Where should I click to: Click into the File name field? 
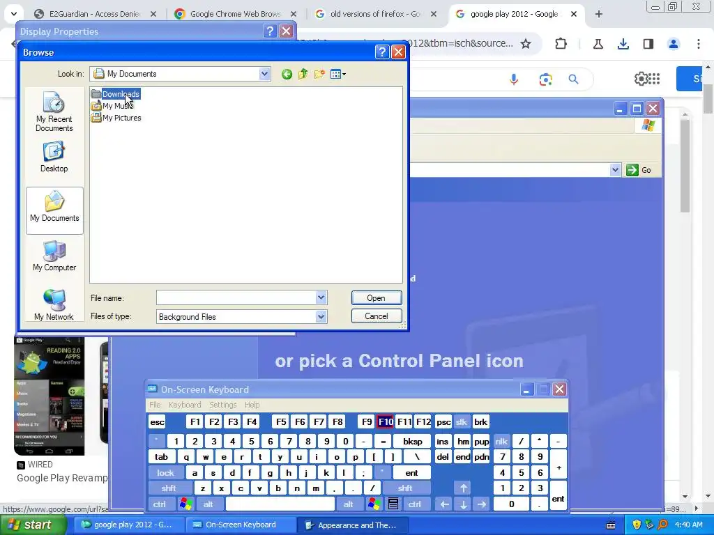pos(236,297)
